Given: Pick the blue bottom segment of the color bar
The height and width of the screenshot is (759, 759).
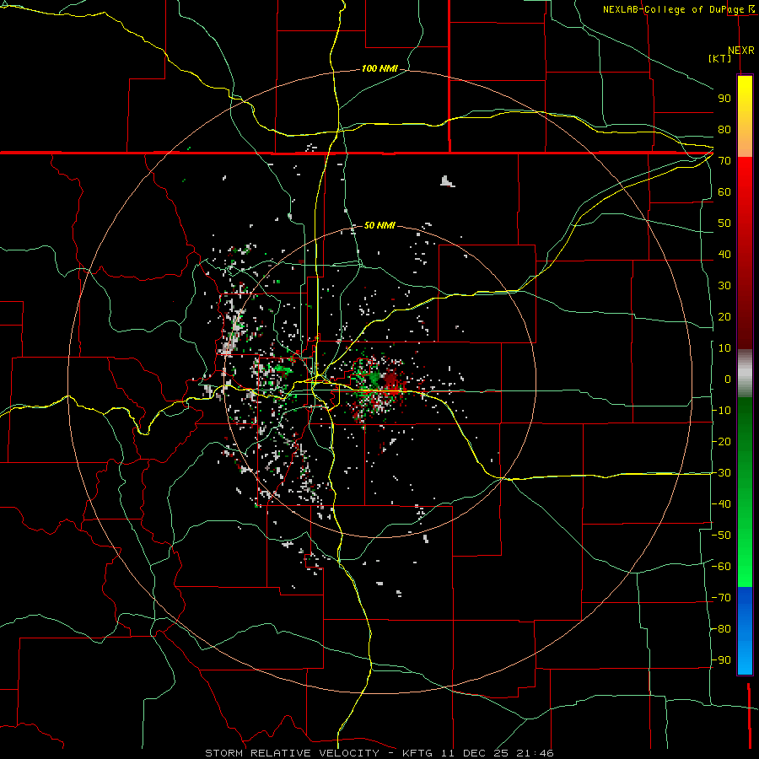Looking at the screenshot, I should (x=745, y=631).
